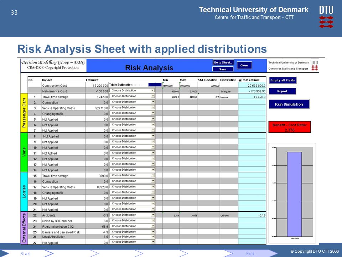Image resolution: width=342 pixels, height=257 pixels.
Task: Click the estimate value 88920.0
Action: click(102, 187)
